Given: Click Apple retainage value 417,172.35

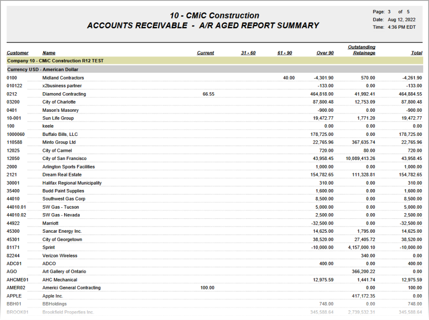Looking at the screenshot, I should 363,296.
